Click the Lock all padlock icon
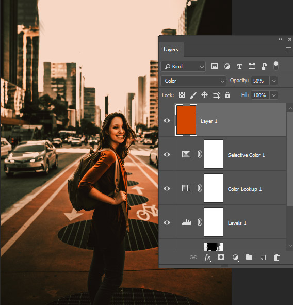 click(227, 95)
